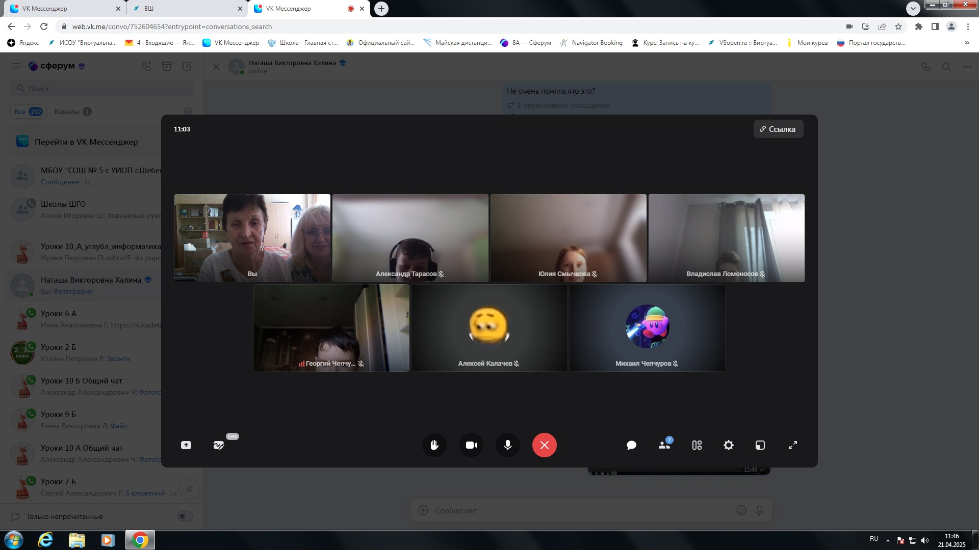
Task: Select Владислав Ломоносов video tile
Action: tap(727, 238)
